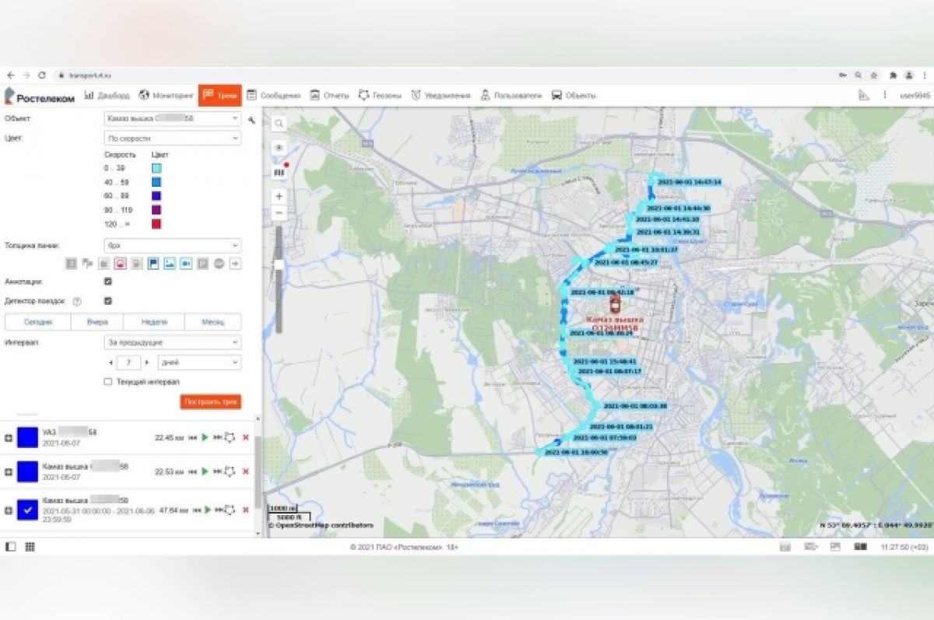Click the orange Построить трек button
This screenshot has width=934, height=620.
210,402
